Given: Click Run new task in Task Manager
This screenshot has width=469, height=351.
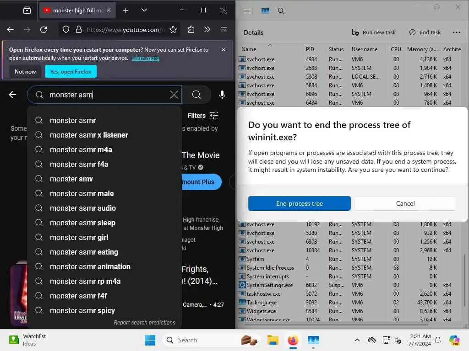Looking at the screenshot, I should click(374, 32).
